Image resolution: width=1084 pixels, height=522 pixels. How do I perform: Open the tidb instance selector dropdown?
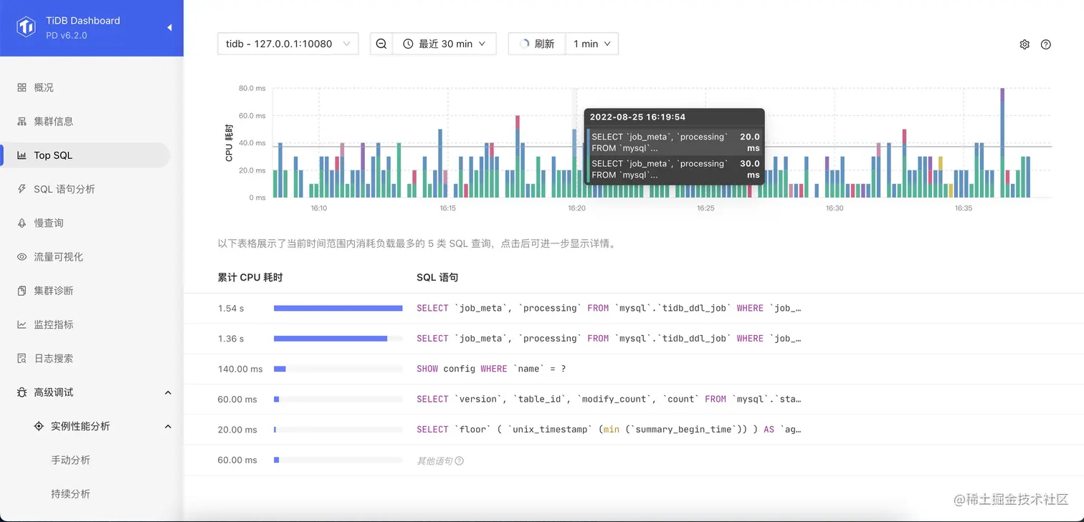click(x=288, y=44)
